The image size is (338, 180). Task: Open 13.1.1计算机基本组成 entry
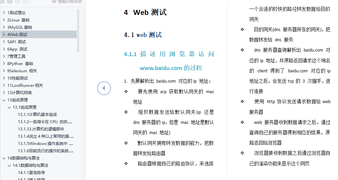(37, 115)
